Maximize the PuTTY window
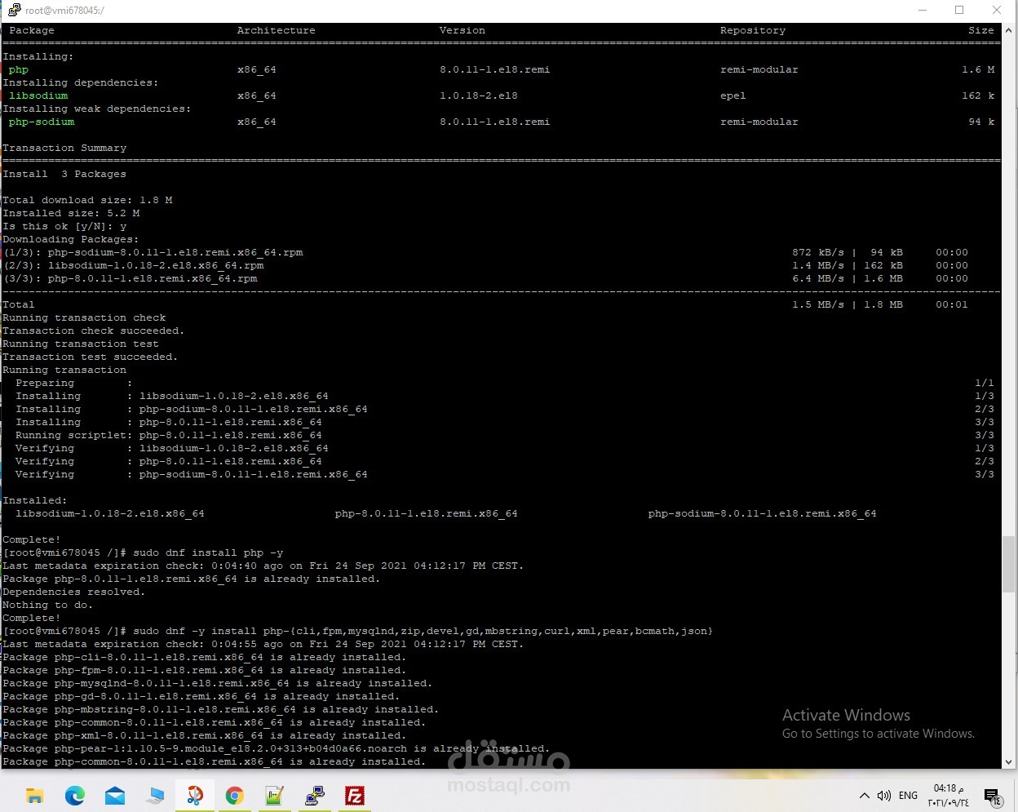 point(959,10)
